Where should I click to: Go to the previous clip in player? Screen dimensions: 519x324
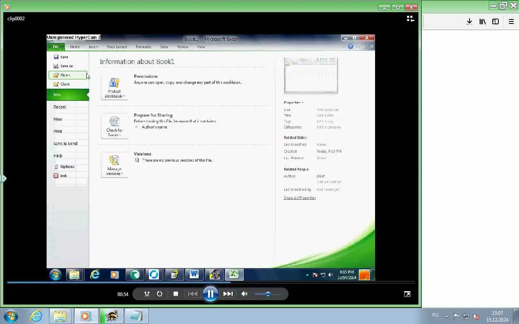(x=193, y=294)
